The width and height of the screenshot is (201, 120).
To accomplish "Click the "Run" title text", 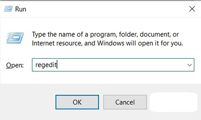I will point(21,9).
